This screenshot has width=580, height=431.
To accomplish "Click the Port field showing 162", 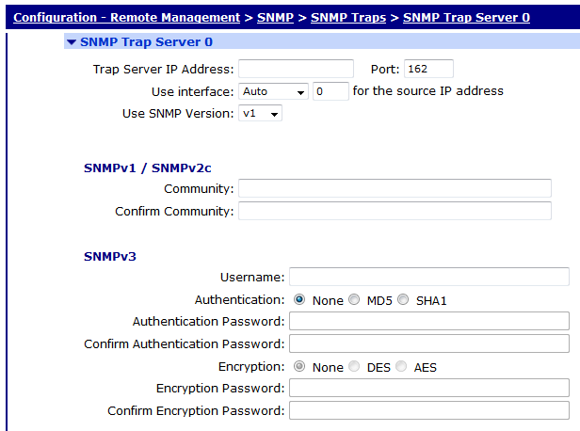I will pyautogui.click(x=428, y=69).
